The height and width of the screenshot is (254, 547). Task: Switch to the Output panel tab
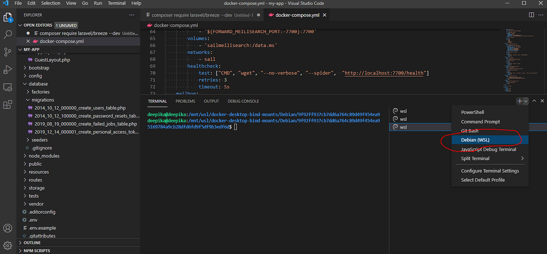[211, 101]
